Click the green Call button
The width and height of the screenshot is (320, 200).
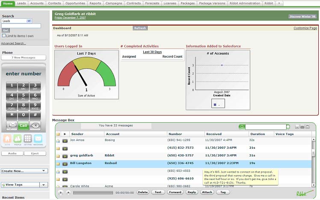click(24, 126)
